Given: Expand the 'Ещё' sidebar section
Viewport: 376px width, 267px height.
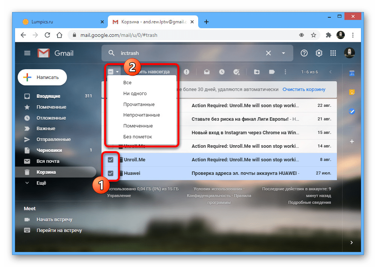Looking at the screenshot, I should point(41,183).
